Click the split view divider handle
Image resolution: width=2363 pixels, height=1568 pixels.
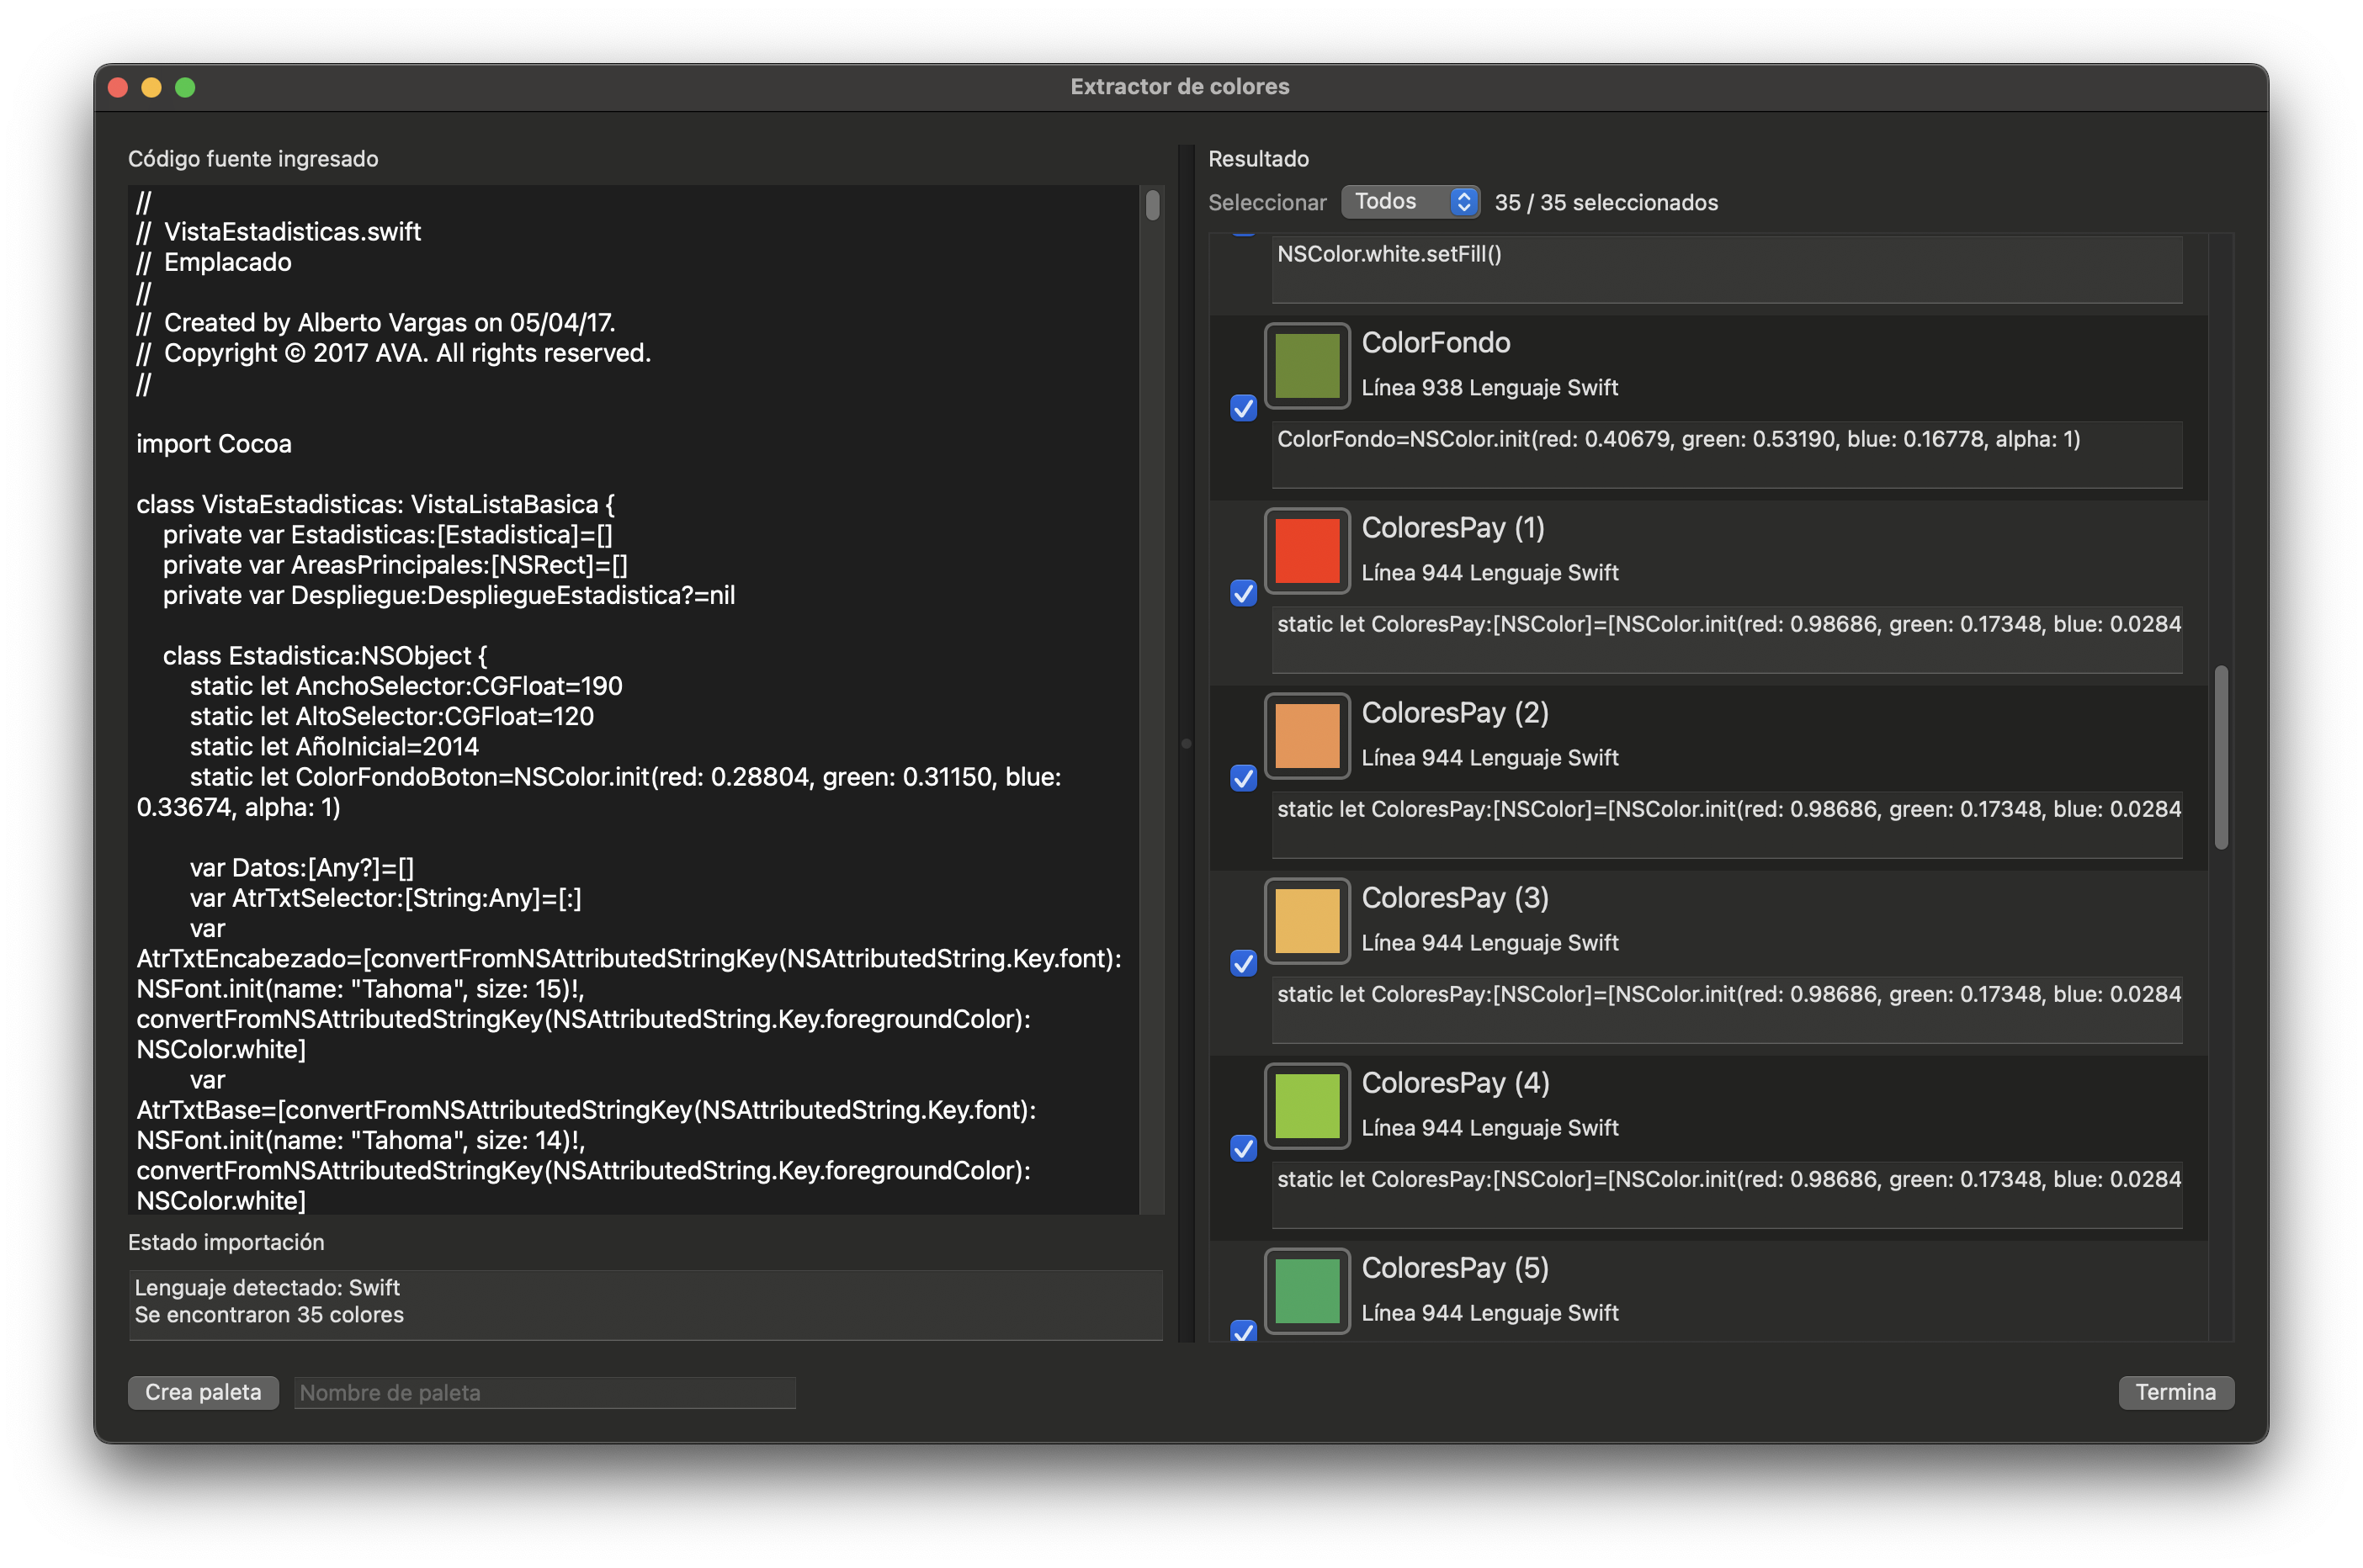pos(1187,743)
